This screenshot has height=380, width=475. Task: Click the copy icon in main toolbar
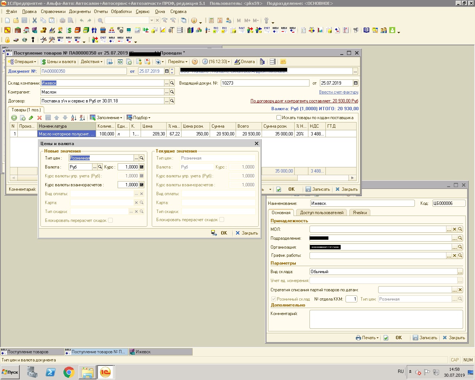[43, 20]
